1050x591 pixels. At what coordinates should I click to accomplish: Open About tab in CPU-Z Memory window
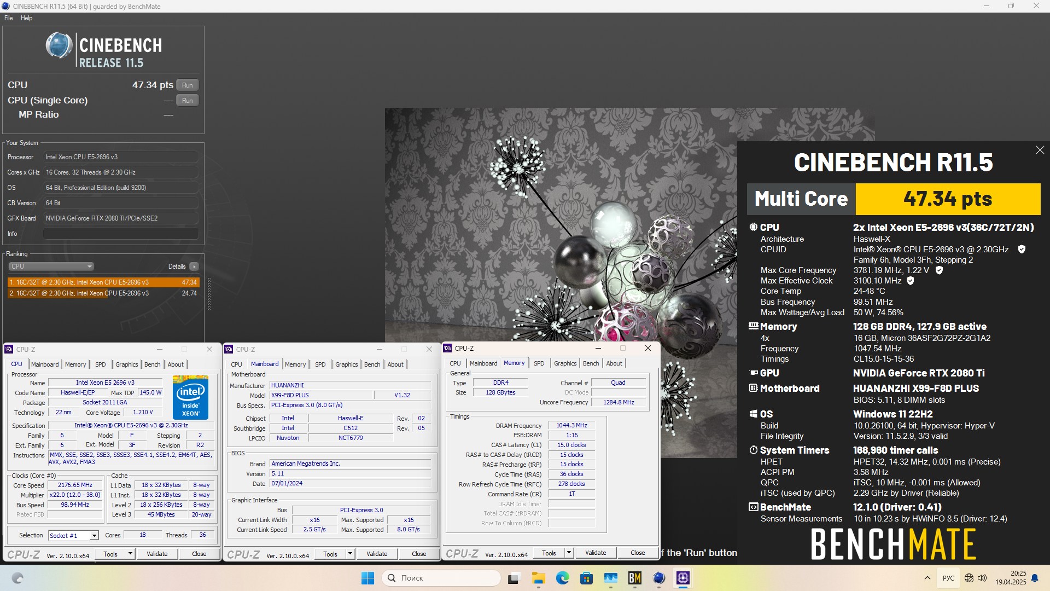[x=614, y=363]
